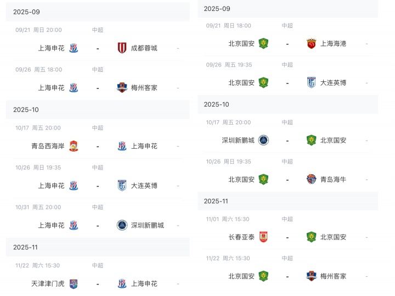
Task: Click Meizhou Hakka crest beside Shanghai Shenhua
Action: [122, 87]
